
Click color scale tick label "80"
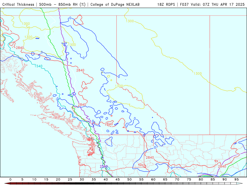(201, 179)
